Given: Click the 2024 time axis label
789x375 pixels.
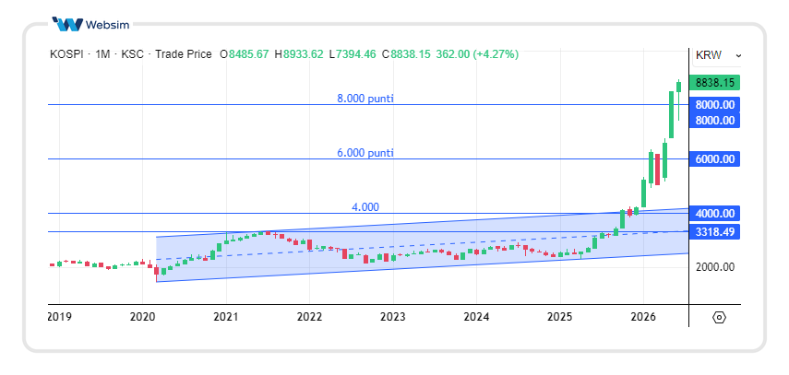Looking at the screenshot, I should click(x=476, y=317).
